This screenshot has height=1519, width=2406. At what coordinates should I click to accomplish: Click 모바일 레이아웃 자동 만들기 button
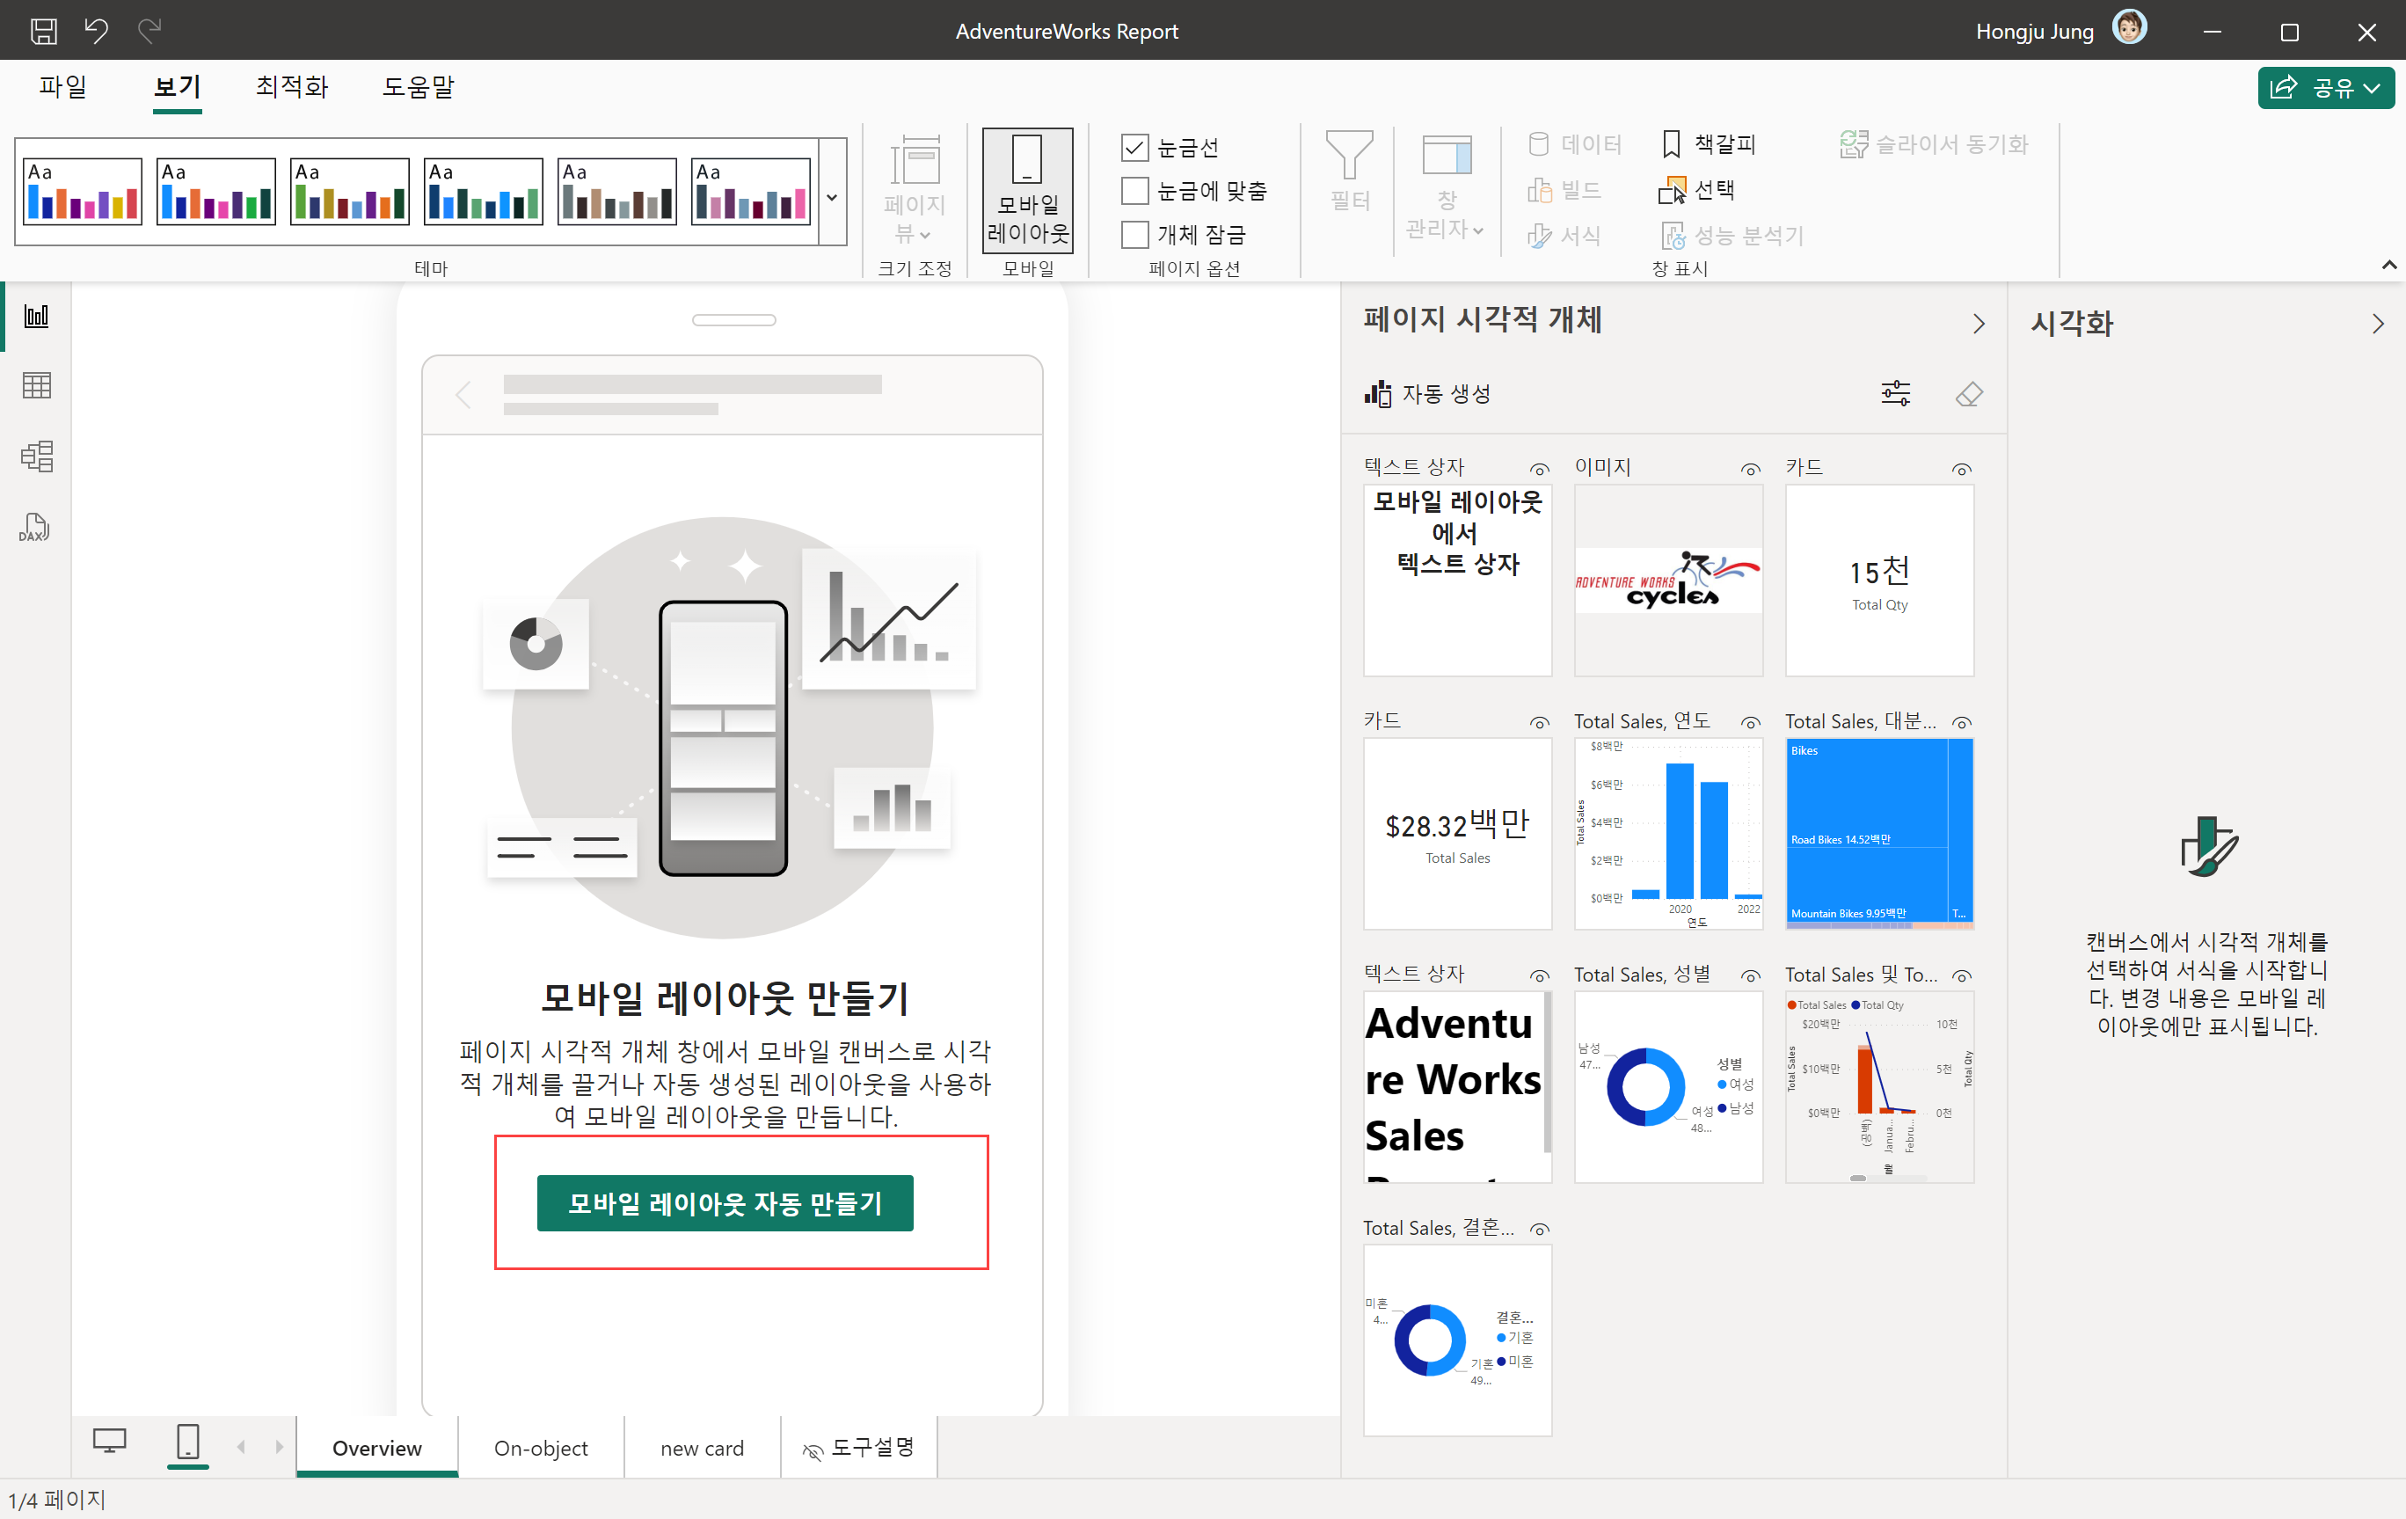tap(725, 1203)
